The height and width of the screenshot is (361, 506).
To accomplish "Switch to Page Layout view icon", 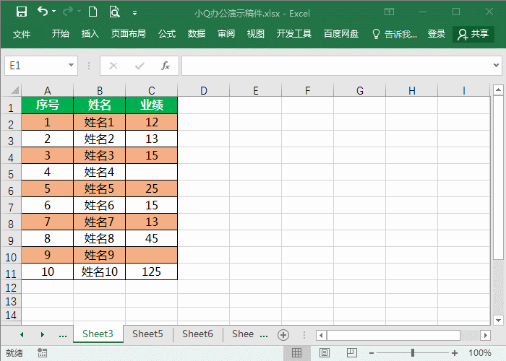I will (324, 352).
